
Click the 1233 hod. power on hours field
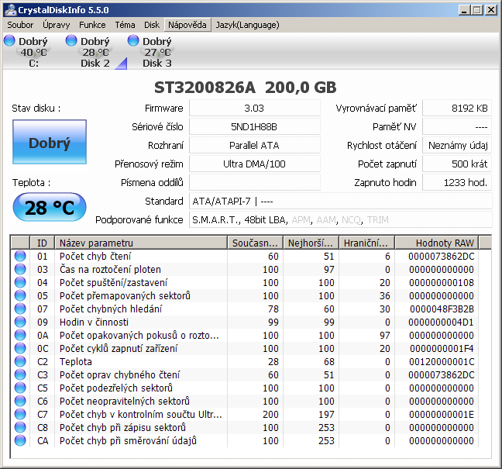point(457,183)
